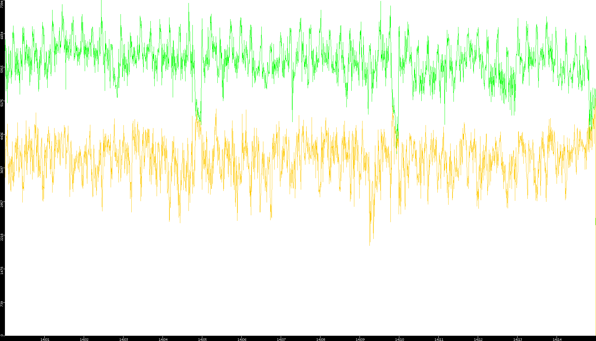Select the 14:14 time axis label
The image size is (596, 341).
(557, 339)
